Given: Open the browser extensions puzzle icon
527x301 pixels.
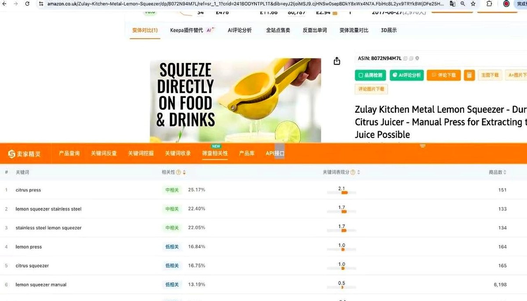Looking at the screenshot, I should click(x=489, y=4).
